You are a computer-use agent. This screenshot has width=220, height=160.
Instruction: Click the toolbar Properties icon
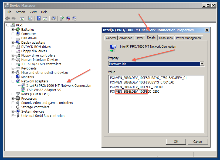pyautogui.click(x=31, y=18)
